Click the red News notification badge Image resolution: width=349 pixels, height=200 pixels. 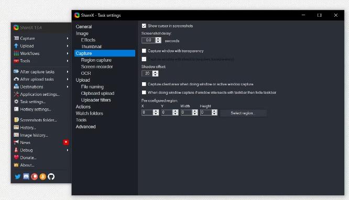coord(66,142)
